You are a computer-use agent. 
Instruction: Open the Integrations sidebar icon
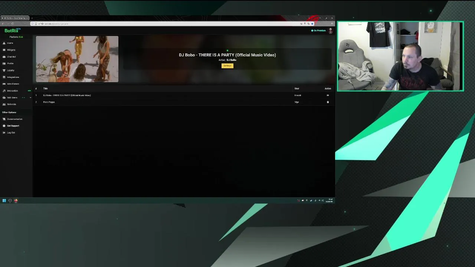(4, 77)
